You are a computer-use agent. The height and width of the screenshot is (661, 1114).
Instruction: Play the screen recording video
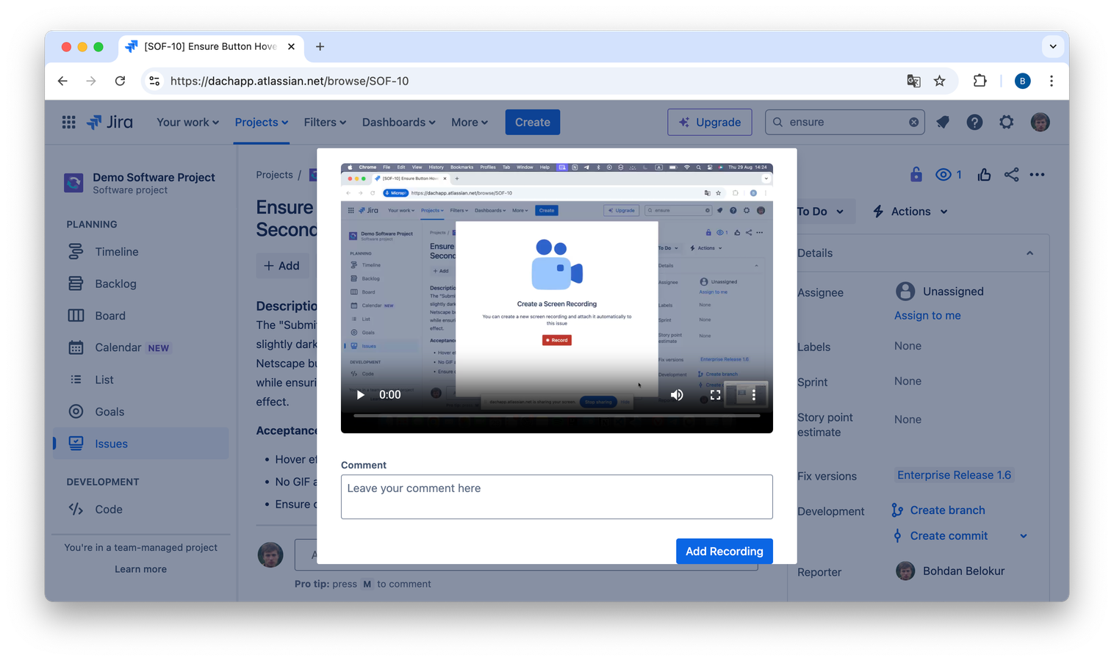click(x=360, y=395)
